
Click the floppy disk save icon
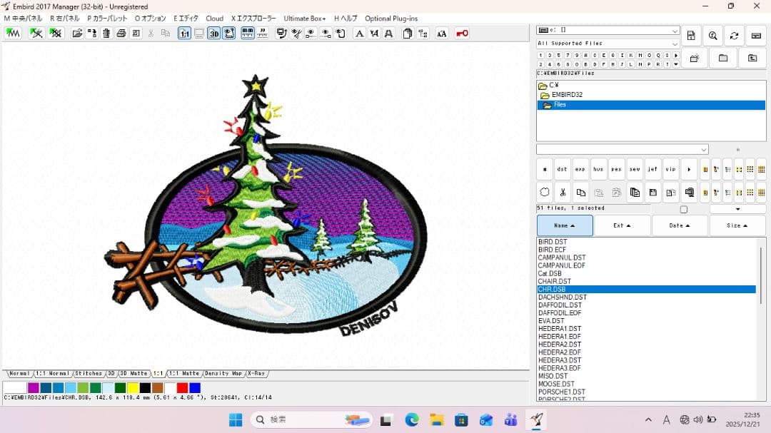click(x=652, y=192)
